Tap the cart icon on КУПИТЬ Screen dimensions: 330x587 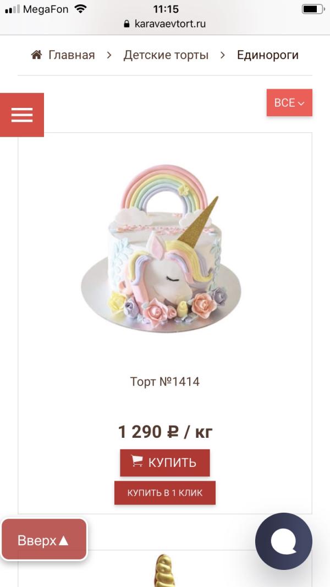point(137,461)
